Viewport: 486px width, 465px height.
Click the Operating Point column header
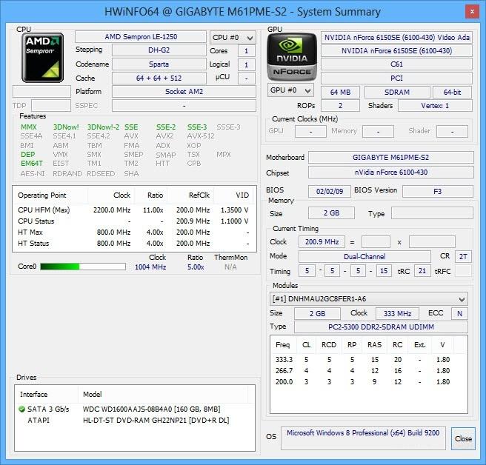pos(50,195)
